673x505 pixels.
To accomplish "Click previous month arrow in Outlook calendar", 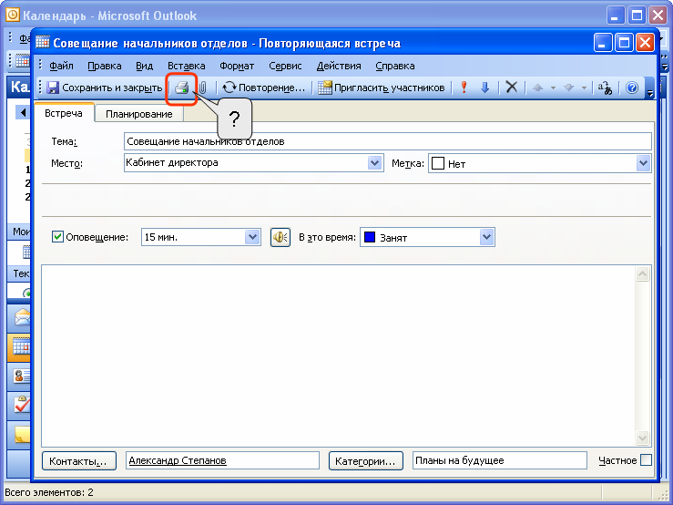I will (x=23, y=113).
